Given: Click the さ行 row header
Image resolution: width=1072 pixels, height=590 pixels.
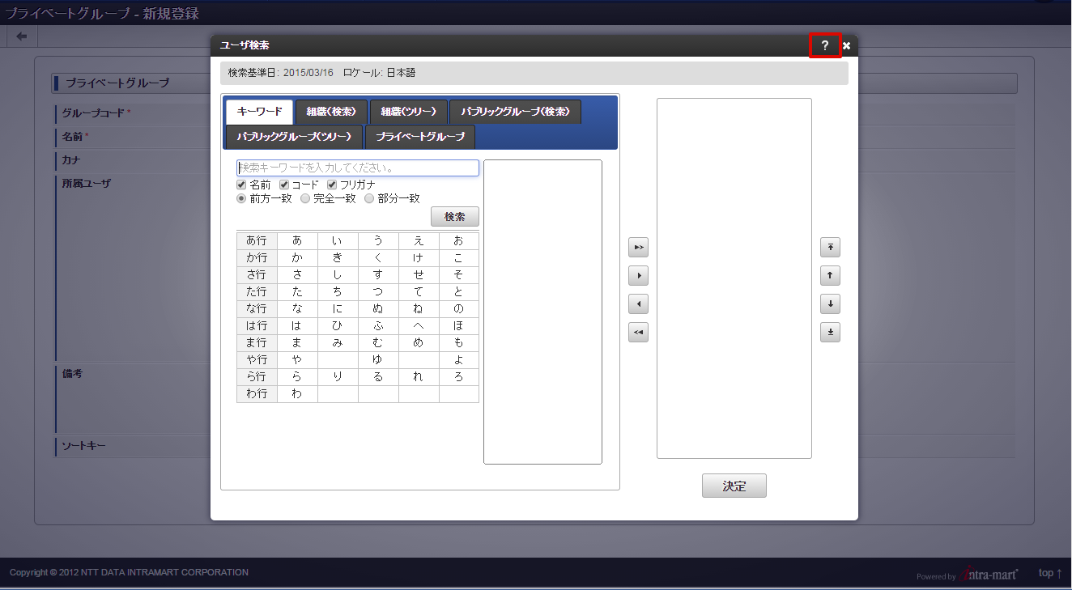Looking at the screenshot, I should click(257, 275).
